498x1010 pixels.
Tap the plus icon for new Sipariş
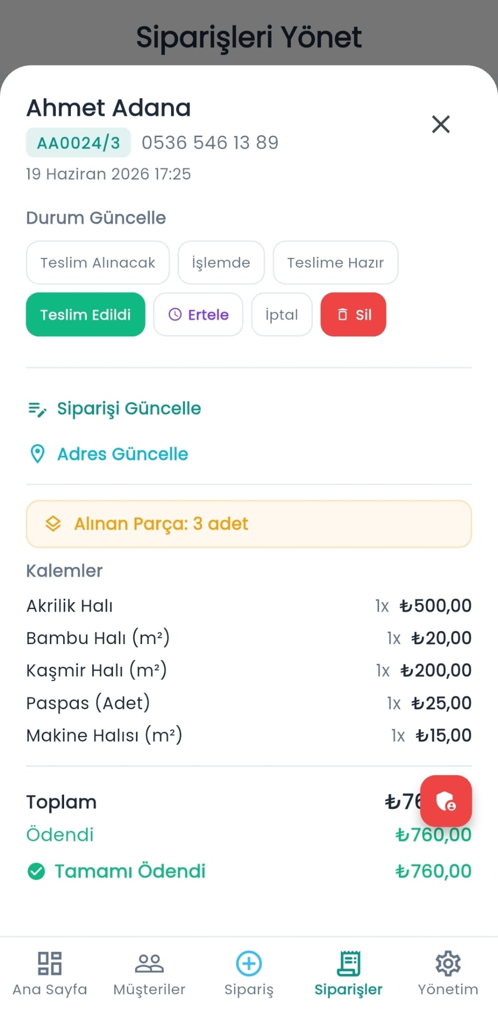coord(249,963)
